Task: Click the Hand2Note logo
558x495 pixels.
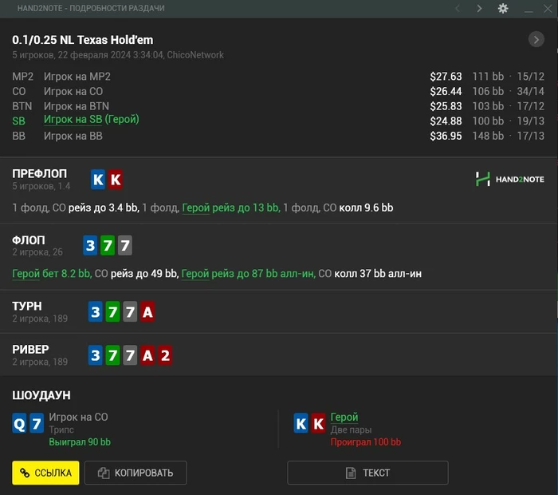Action: click(509, 179)
